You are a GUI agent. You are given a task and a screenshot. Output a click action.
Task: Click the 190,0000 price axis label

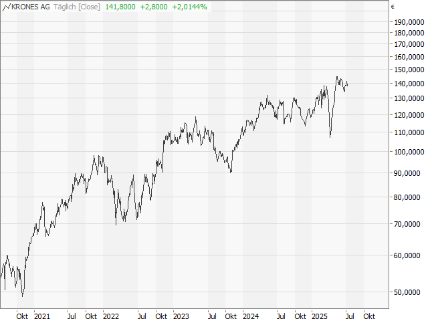[x=409, y=22]
